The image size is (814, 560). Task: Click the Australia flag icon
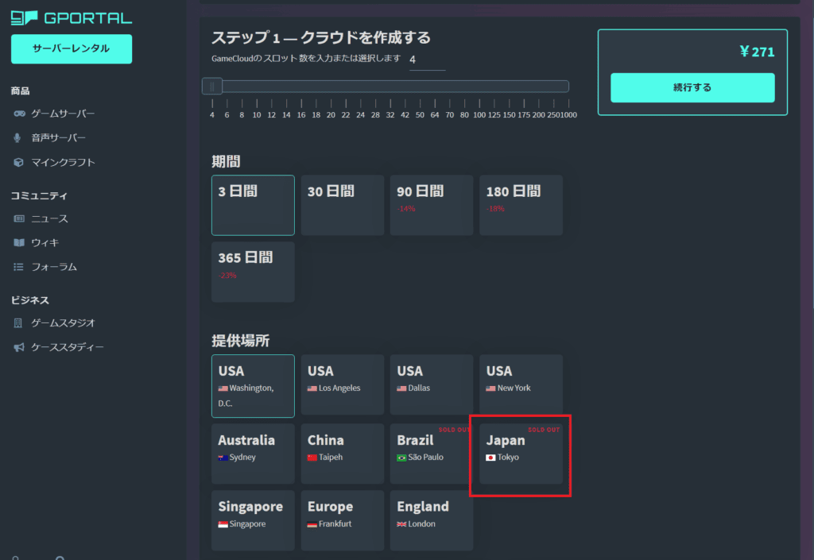click(223, 458)
